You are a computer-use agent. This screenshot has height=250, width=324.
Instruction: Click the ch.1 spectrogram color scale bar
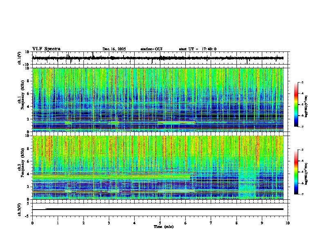pyautogui.click(x=296, y=105)
